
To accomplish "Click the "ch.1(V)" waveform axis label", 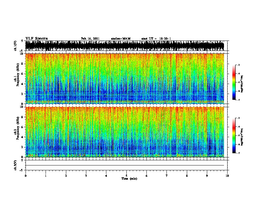I will point(16,46).
